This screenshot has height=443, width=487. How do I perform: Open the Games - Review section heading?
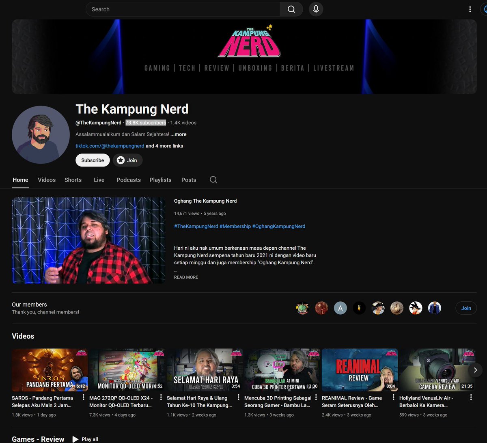38,439
